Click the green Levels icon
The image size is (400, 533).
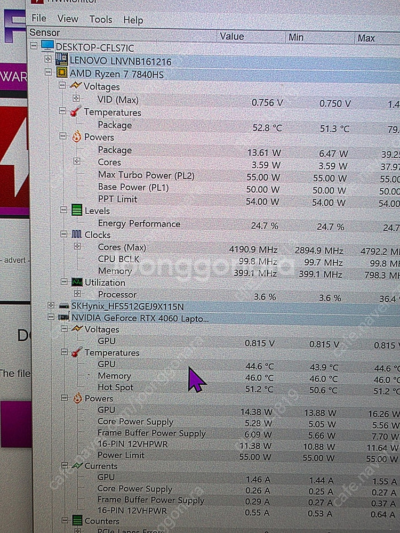click(x=77, y=210)
